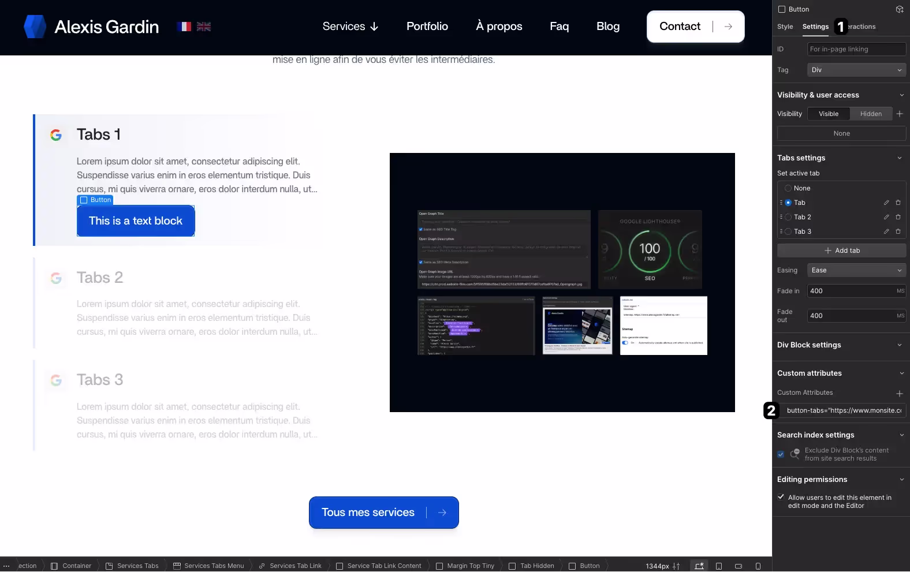The width and height of the screenshot is (910, 572).
Task: Open Portfolio in the site navbar
Action: (427, 27)
